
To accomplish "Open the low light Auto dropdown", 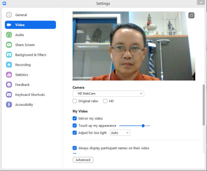I will pos(120,133).
